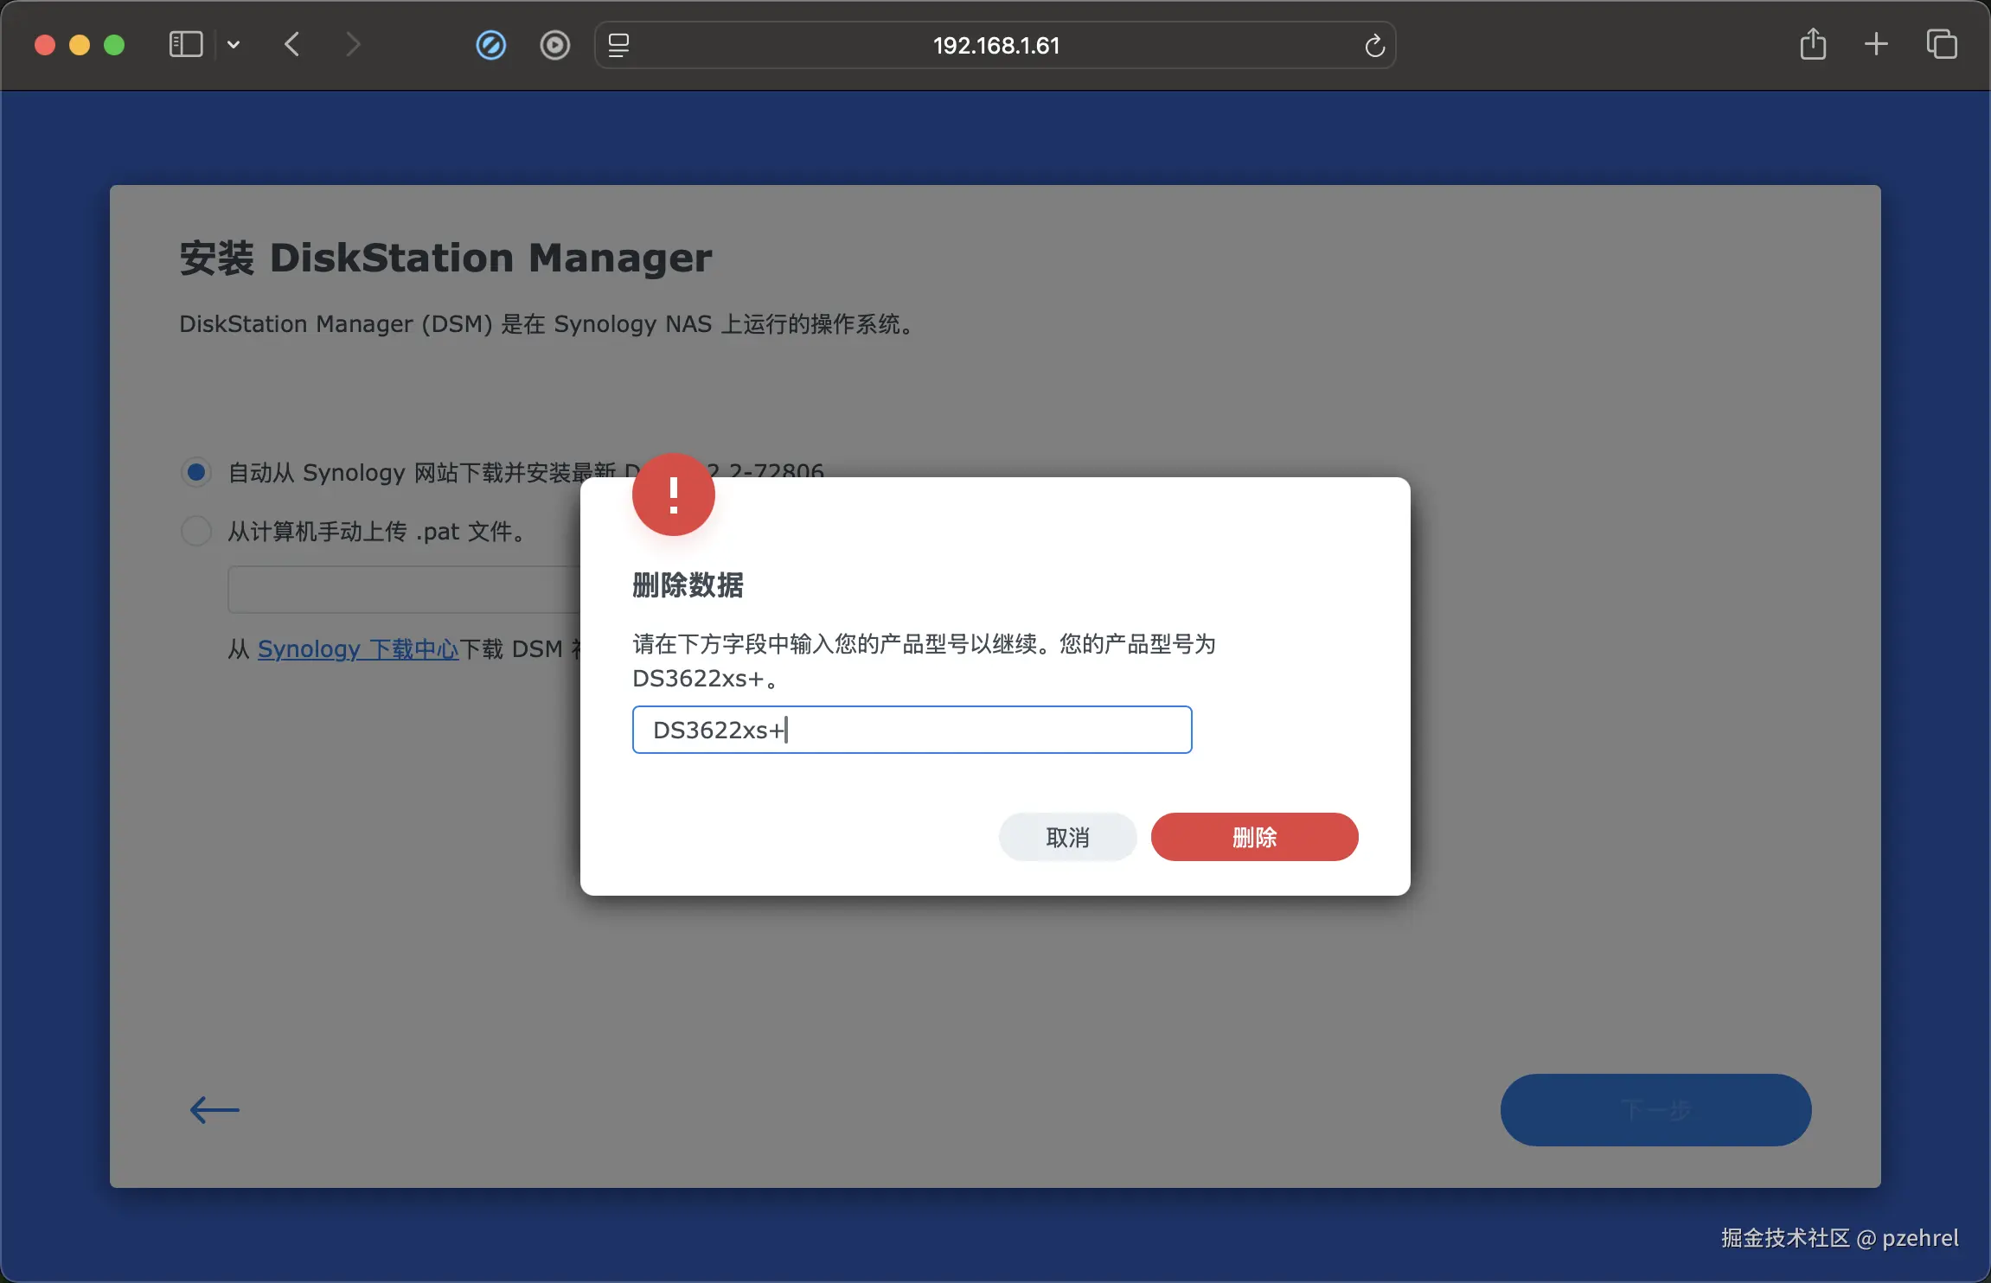Go back with the browser back arrow
The height and width of the screenshot is (1283, 1991).
[292, 44]
